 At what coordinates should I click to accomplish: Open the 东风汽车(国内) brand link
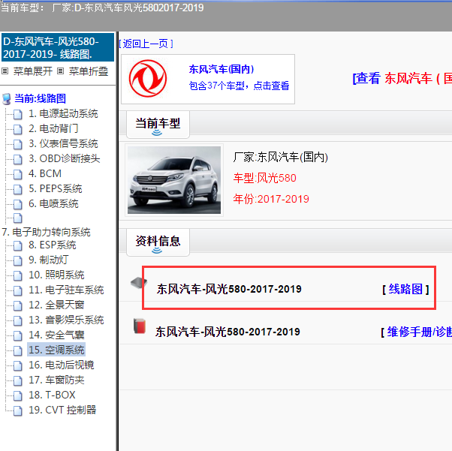point(221,69)
